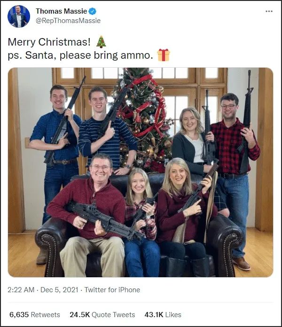Open the tweet's three-dot more options menu
Screen dimensions: 282x327
click(269, 11)
